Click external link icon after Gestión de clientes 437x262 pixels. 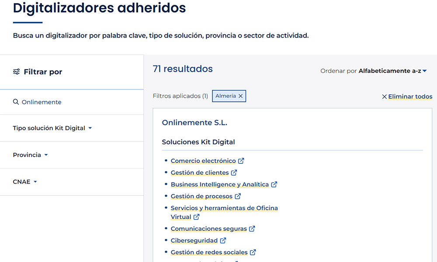pyautogui.click(x=234, y=172)
